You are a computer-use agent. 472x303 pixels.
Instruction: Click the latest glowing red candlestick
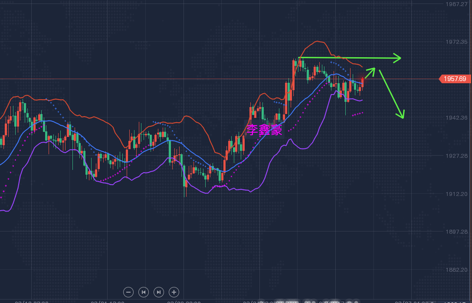click(x=362, y=81)
